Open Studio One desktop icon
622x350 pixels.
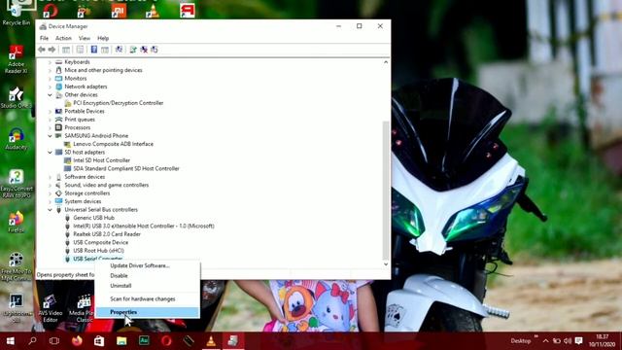pyautogui.click(x=16, y=98)
